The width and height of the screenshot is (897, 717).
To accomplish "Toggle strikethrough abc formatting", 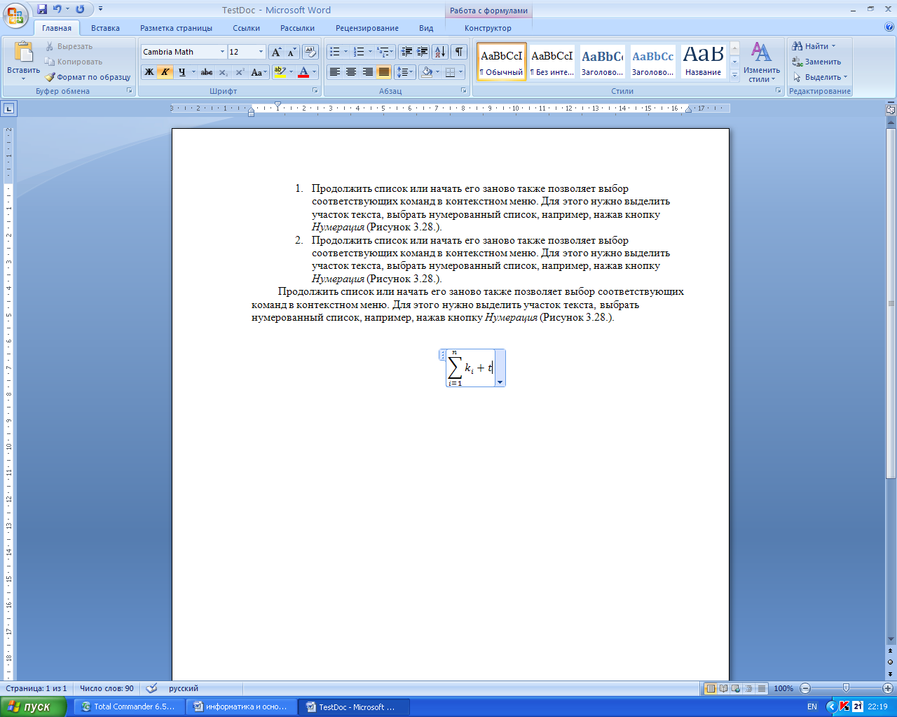I will tap(207, 72).
